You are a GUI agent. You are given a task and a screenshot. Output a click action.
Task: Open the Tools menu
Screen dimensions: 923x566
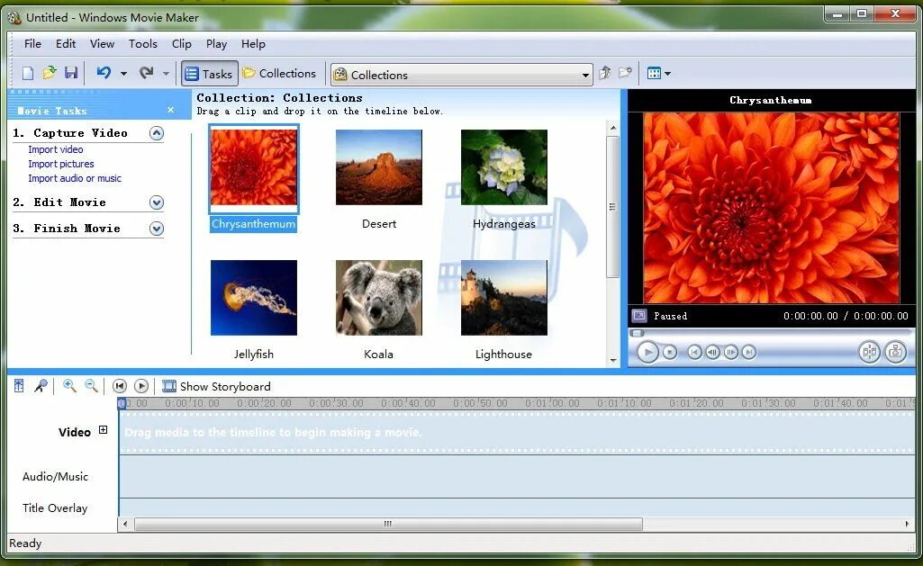[143, 44]
